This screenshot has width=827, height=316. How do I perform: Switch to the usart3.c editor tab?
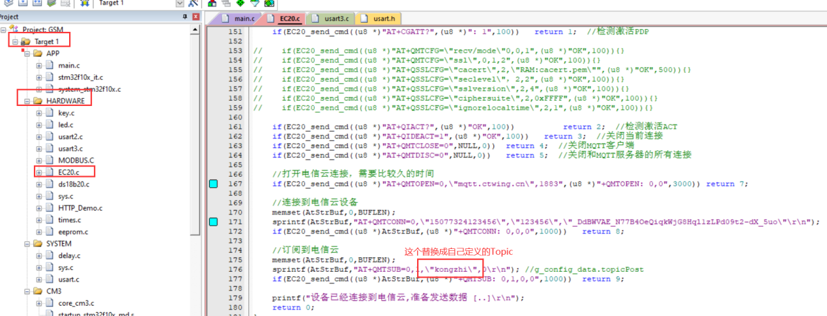[x=330, y=18]
